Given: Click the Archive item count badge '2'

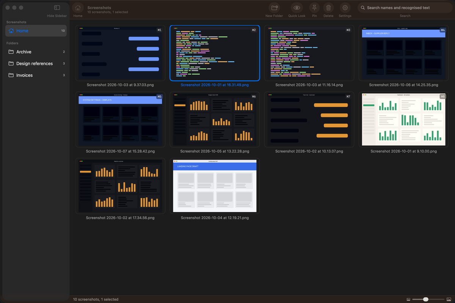Looking at the screenshot, I should tap(64, 52).
